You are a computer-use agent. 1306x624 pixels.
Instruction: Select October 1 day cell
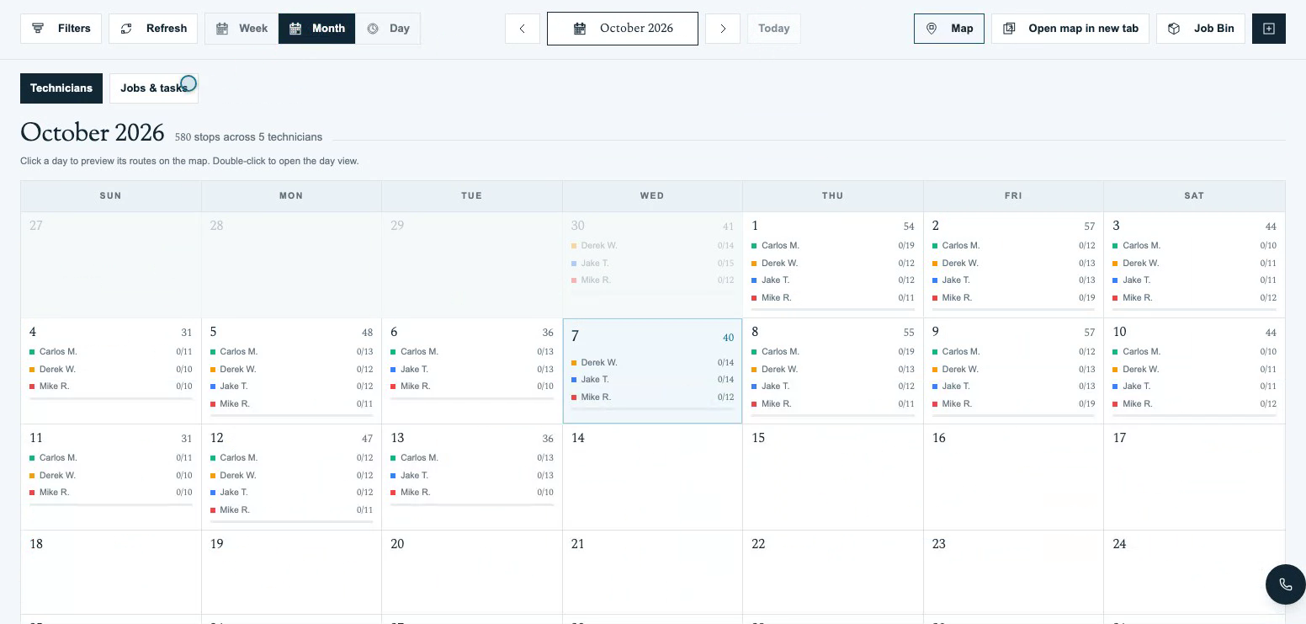click(x=833, y=264)
